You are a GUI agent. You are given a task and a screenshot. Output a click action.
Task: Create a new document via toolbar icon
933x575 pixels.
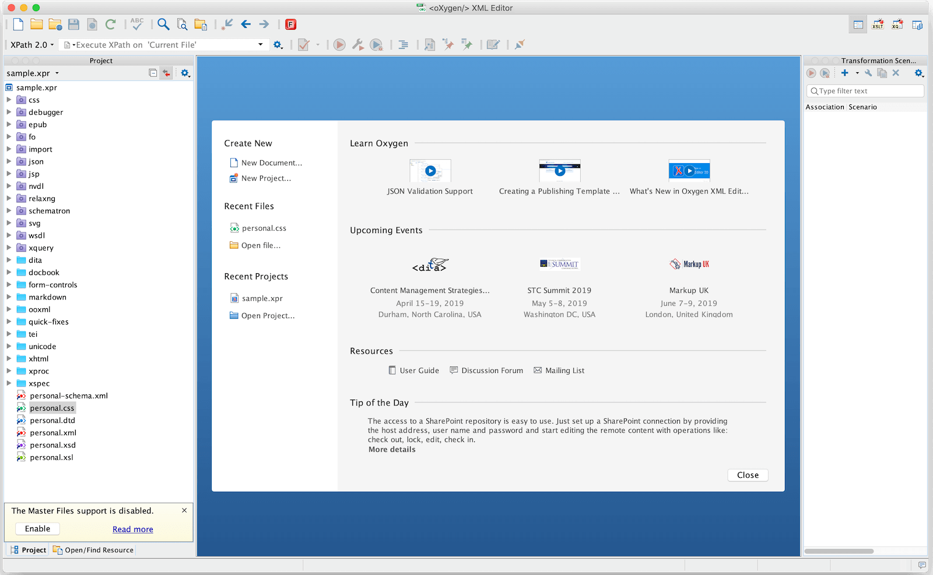[18, 24]
